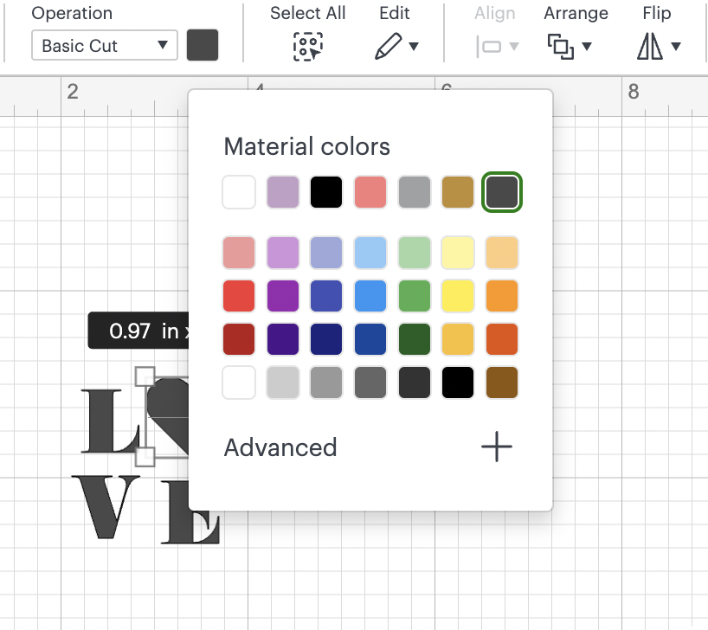Select the bright red color swatch
The height and width of the screenshot is (630, 708).
pos(239,296)
